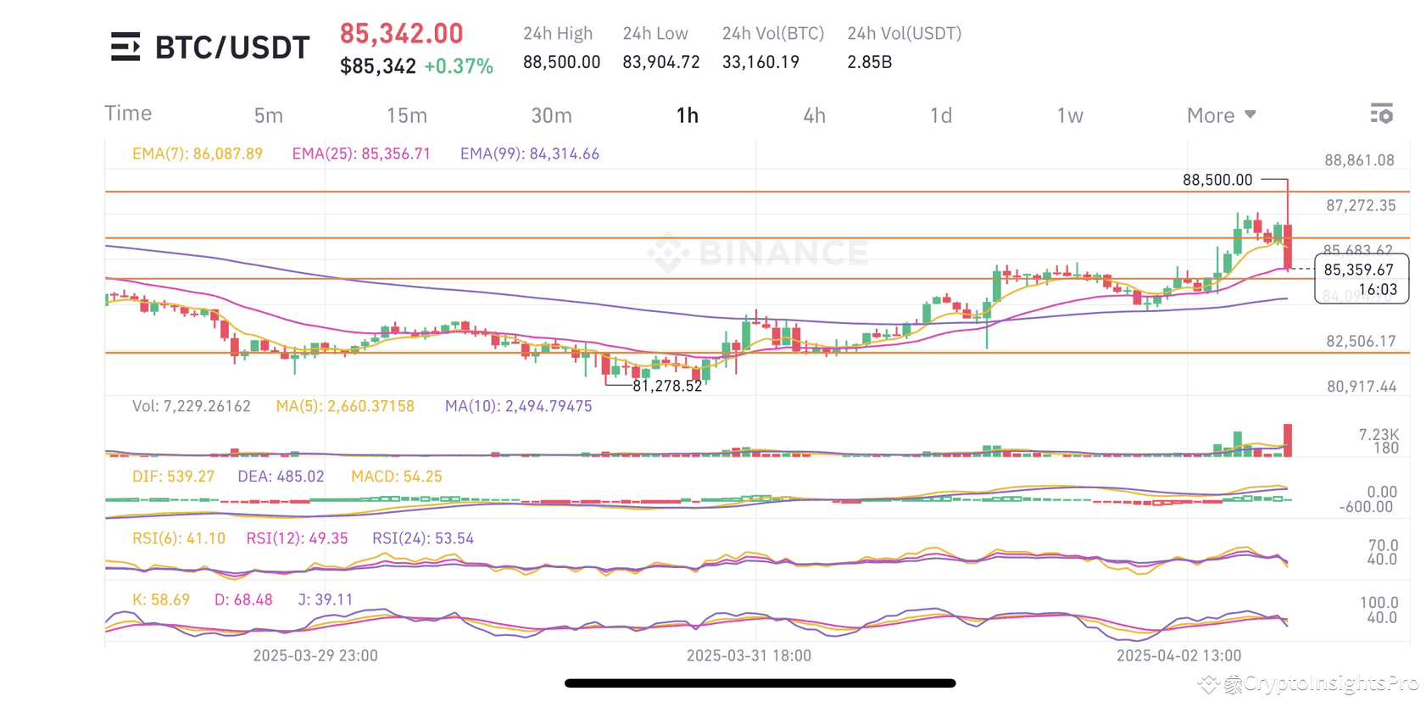Select the 1h timeframe tab
Image resolution: width=1426 pixels, height=702 pixels.
(x=688, y=115)
